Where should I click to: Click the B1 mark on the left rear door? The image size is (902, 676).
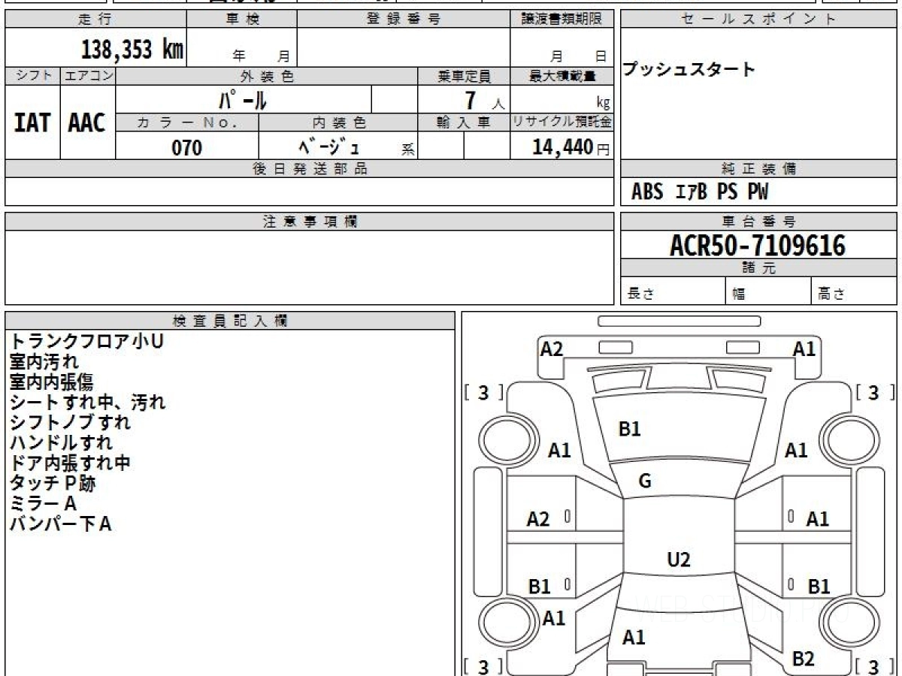click(539, 587)
